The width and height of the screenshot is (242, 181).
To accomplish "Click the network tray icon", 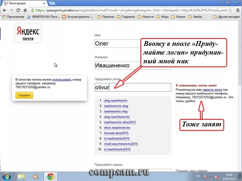I will click(211, 177).
